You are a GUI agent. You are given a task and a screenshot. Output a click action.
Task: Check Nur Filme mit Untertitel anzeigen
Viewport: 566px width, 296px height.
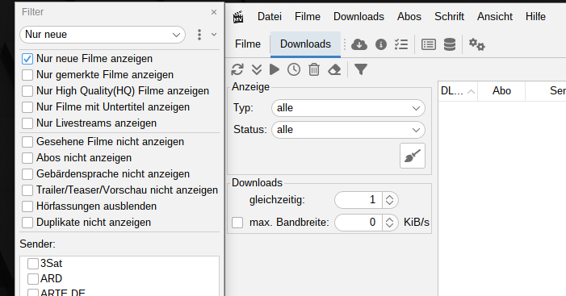[x=27, y=107]
